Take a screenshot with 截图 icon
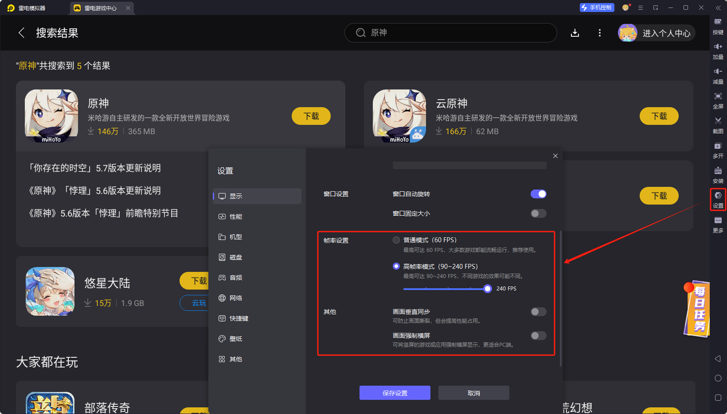Screen dimensions: 727x414 pyautogui.click(x=718, y=121)
